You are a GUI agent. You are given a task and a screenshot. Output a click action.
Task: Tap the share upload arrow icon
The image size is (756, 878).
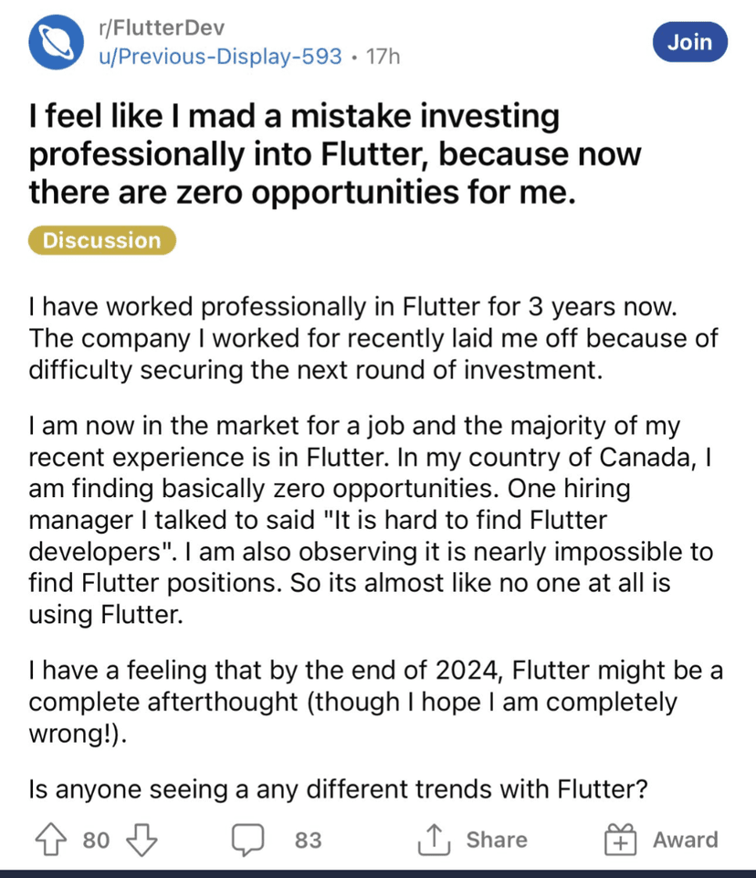(434, 839)
